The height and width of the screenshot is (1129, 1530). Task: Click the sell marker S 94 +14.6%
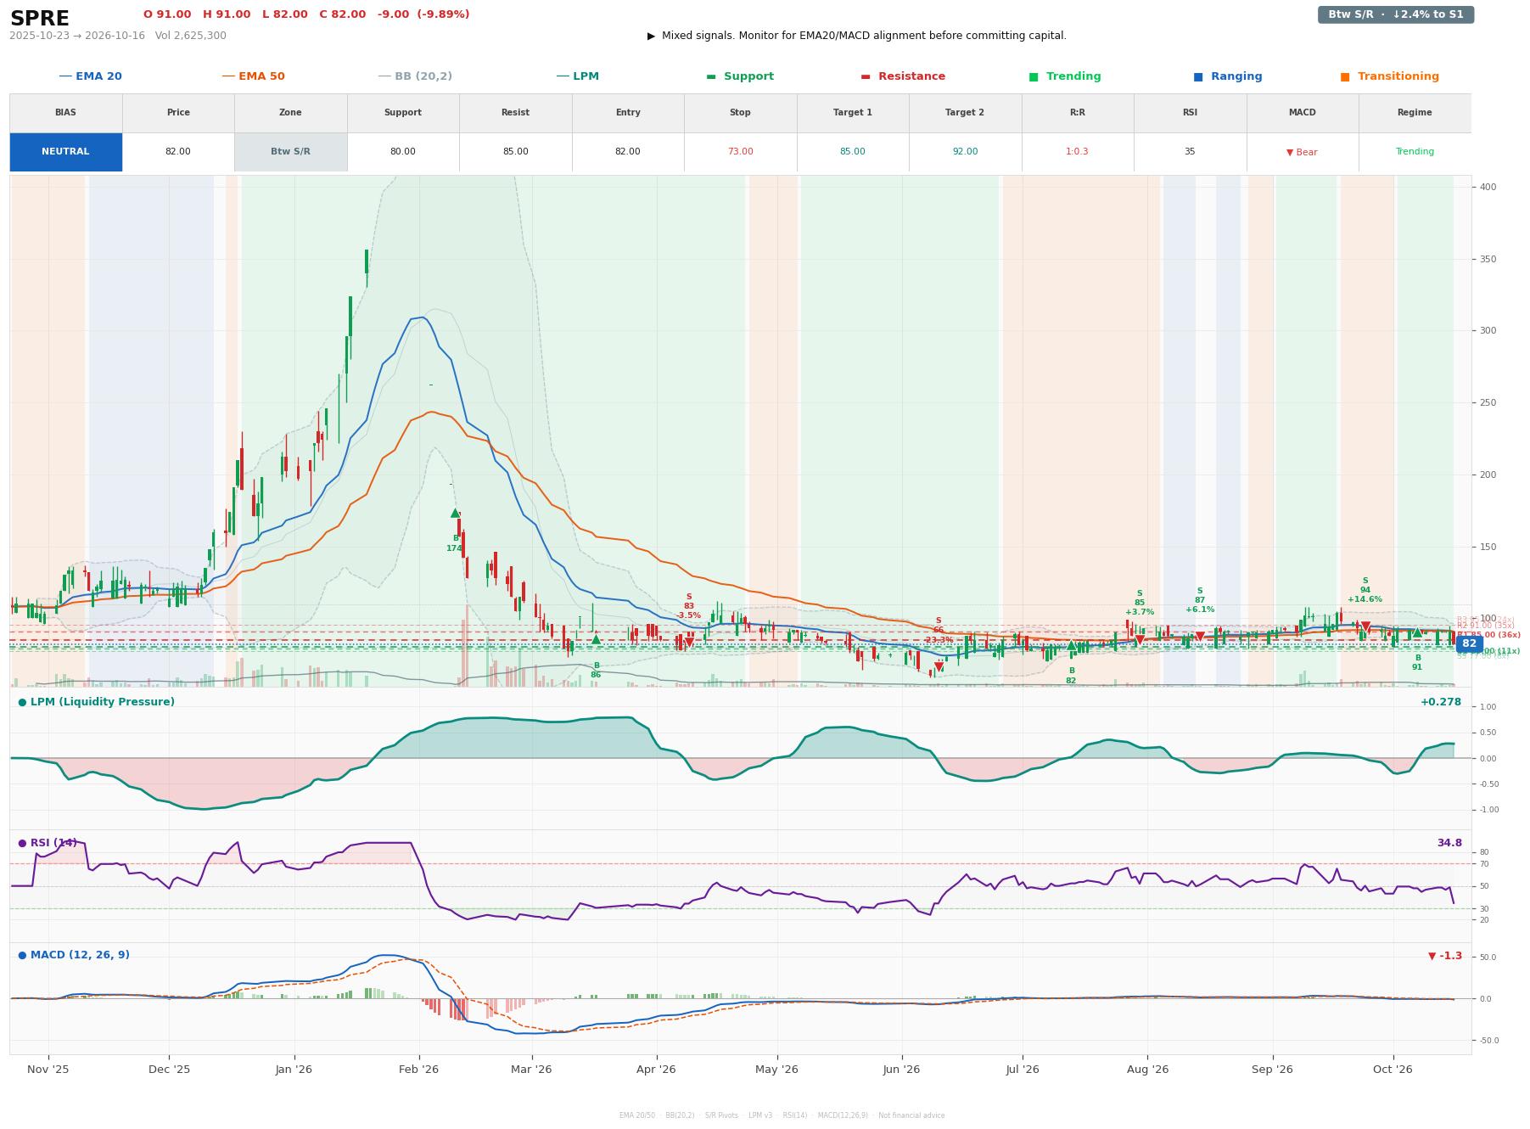point(1365,626)
